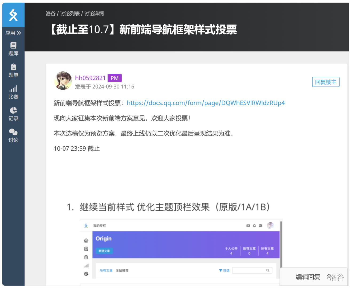Viewport: 351px width, 288px height.
Task: Open the 题库 problem set page
Action: (x=13, y=49)
